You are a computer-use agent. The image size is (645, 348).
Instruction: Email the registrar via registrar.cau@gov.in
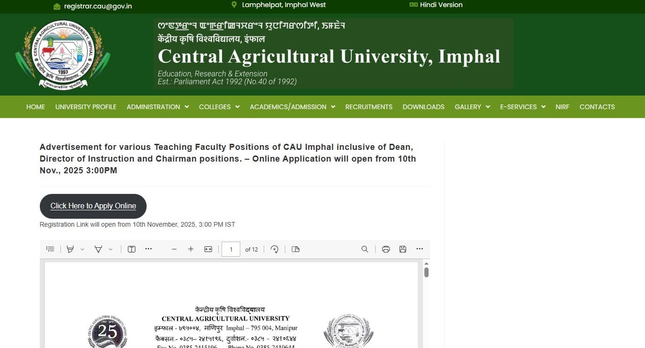pyautogui.click(x=97, y=7)
